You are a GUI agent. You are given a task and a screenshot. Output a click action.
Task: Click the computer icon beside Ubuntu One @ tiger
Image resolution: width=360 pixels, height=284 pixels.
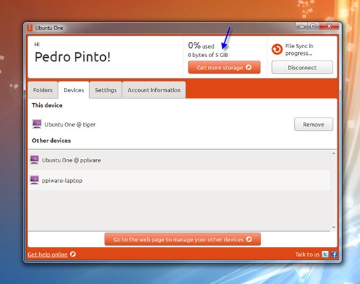(36, 124)
